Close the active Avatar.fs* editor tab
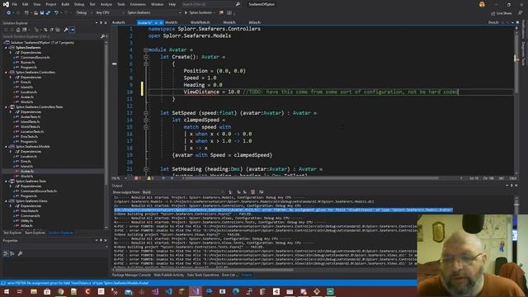Screen dimensions: 528x297 pyautogui.click(x=161, y=22)
